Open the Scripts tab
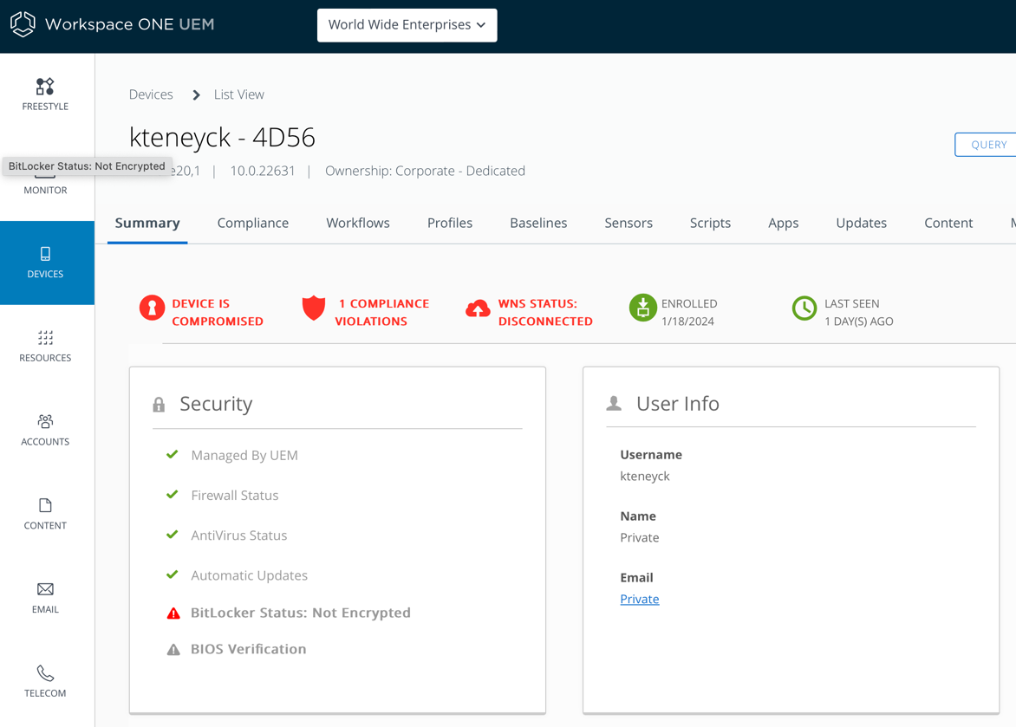The image size is (1016, 727). click(710, 223)
